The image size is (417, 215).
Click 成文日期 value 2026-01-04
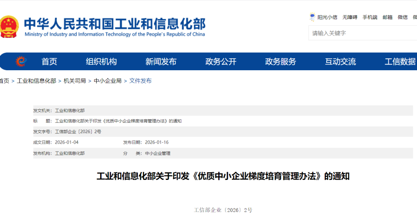point(67,142)
